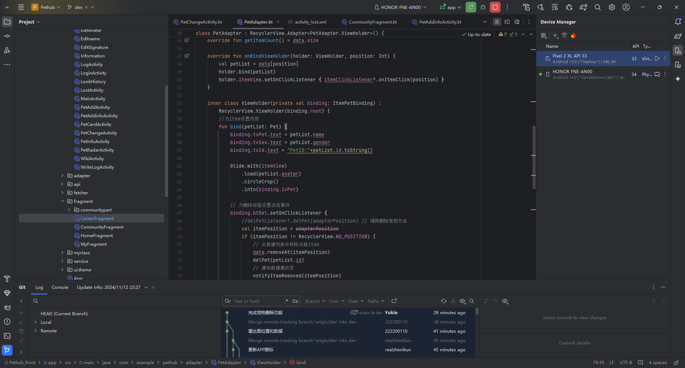Open the Terminal tool window
Screen dimensions: 685x368
pos(7,336)
